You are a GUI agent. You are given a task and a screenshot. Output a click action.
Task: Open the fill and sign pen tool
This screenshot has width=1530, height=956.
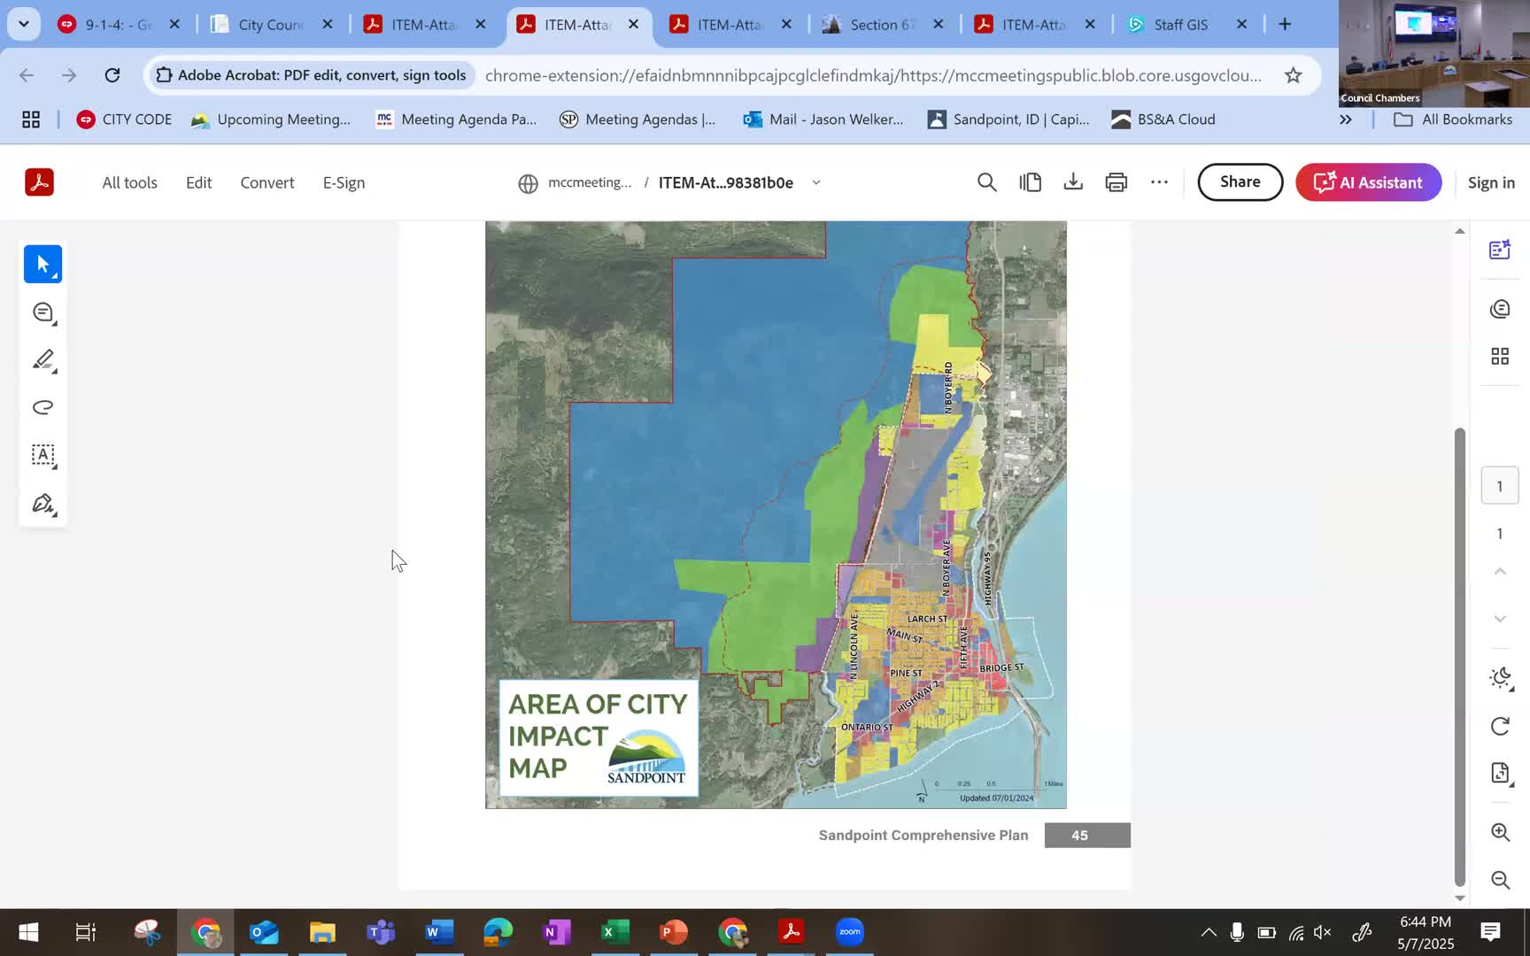tap(42, 504)
